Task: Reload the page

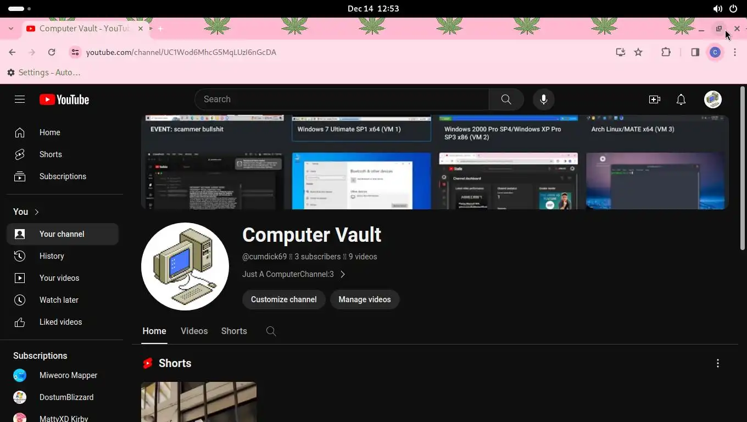Action: 52,52
